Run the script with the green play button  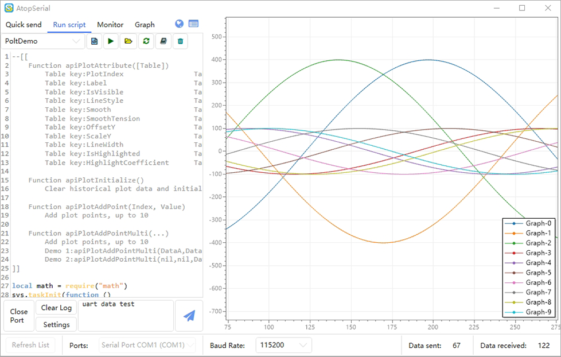[111, 41]
